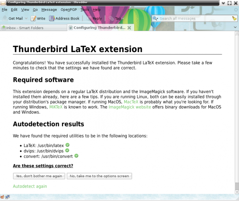This screenshot has height=201, width=239.
Task: Open the Tools menu
Action: 85,10
